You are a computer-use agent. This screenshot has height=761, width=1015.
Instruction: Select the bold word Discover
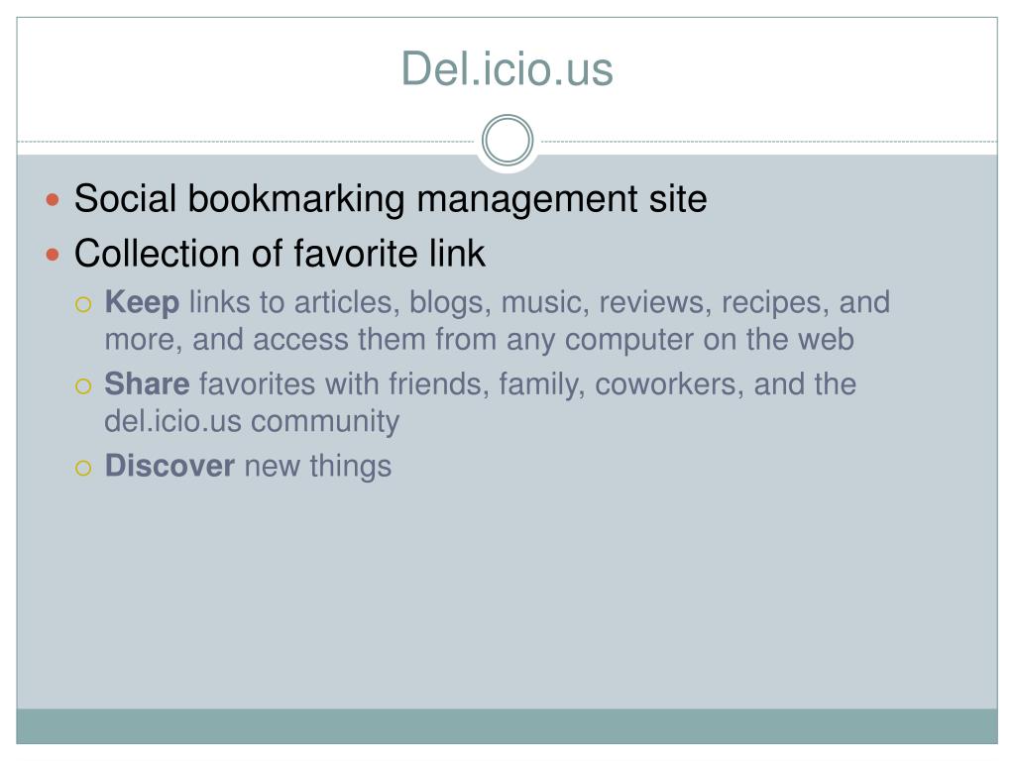(x=169, y=466)
